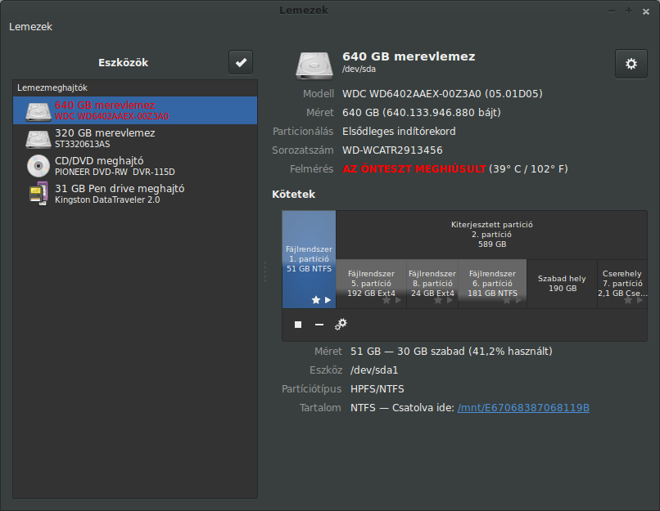Screen dimensions: 660x511
Task: Select partition 1, 51 GB NTFS block
Action: click(x=309, y=259)
